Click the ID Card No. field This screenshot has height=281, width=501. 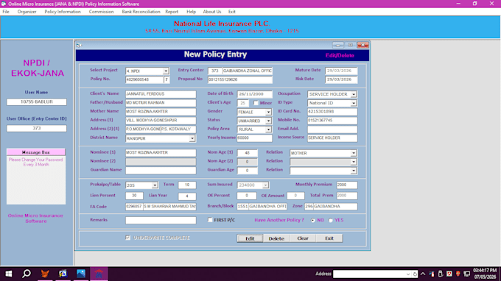332,112
